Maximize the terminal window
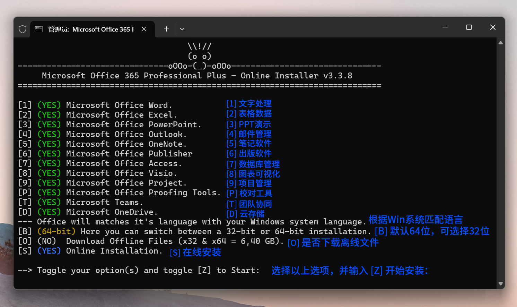This screenshot has width=517, height=307. click(x=469, y=27)
